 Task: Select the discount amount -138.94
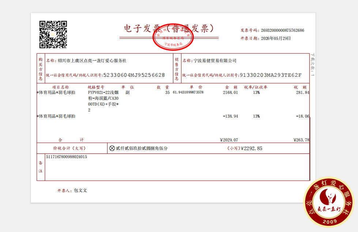coord(230,116)
